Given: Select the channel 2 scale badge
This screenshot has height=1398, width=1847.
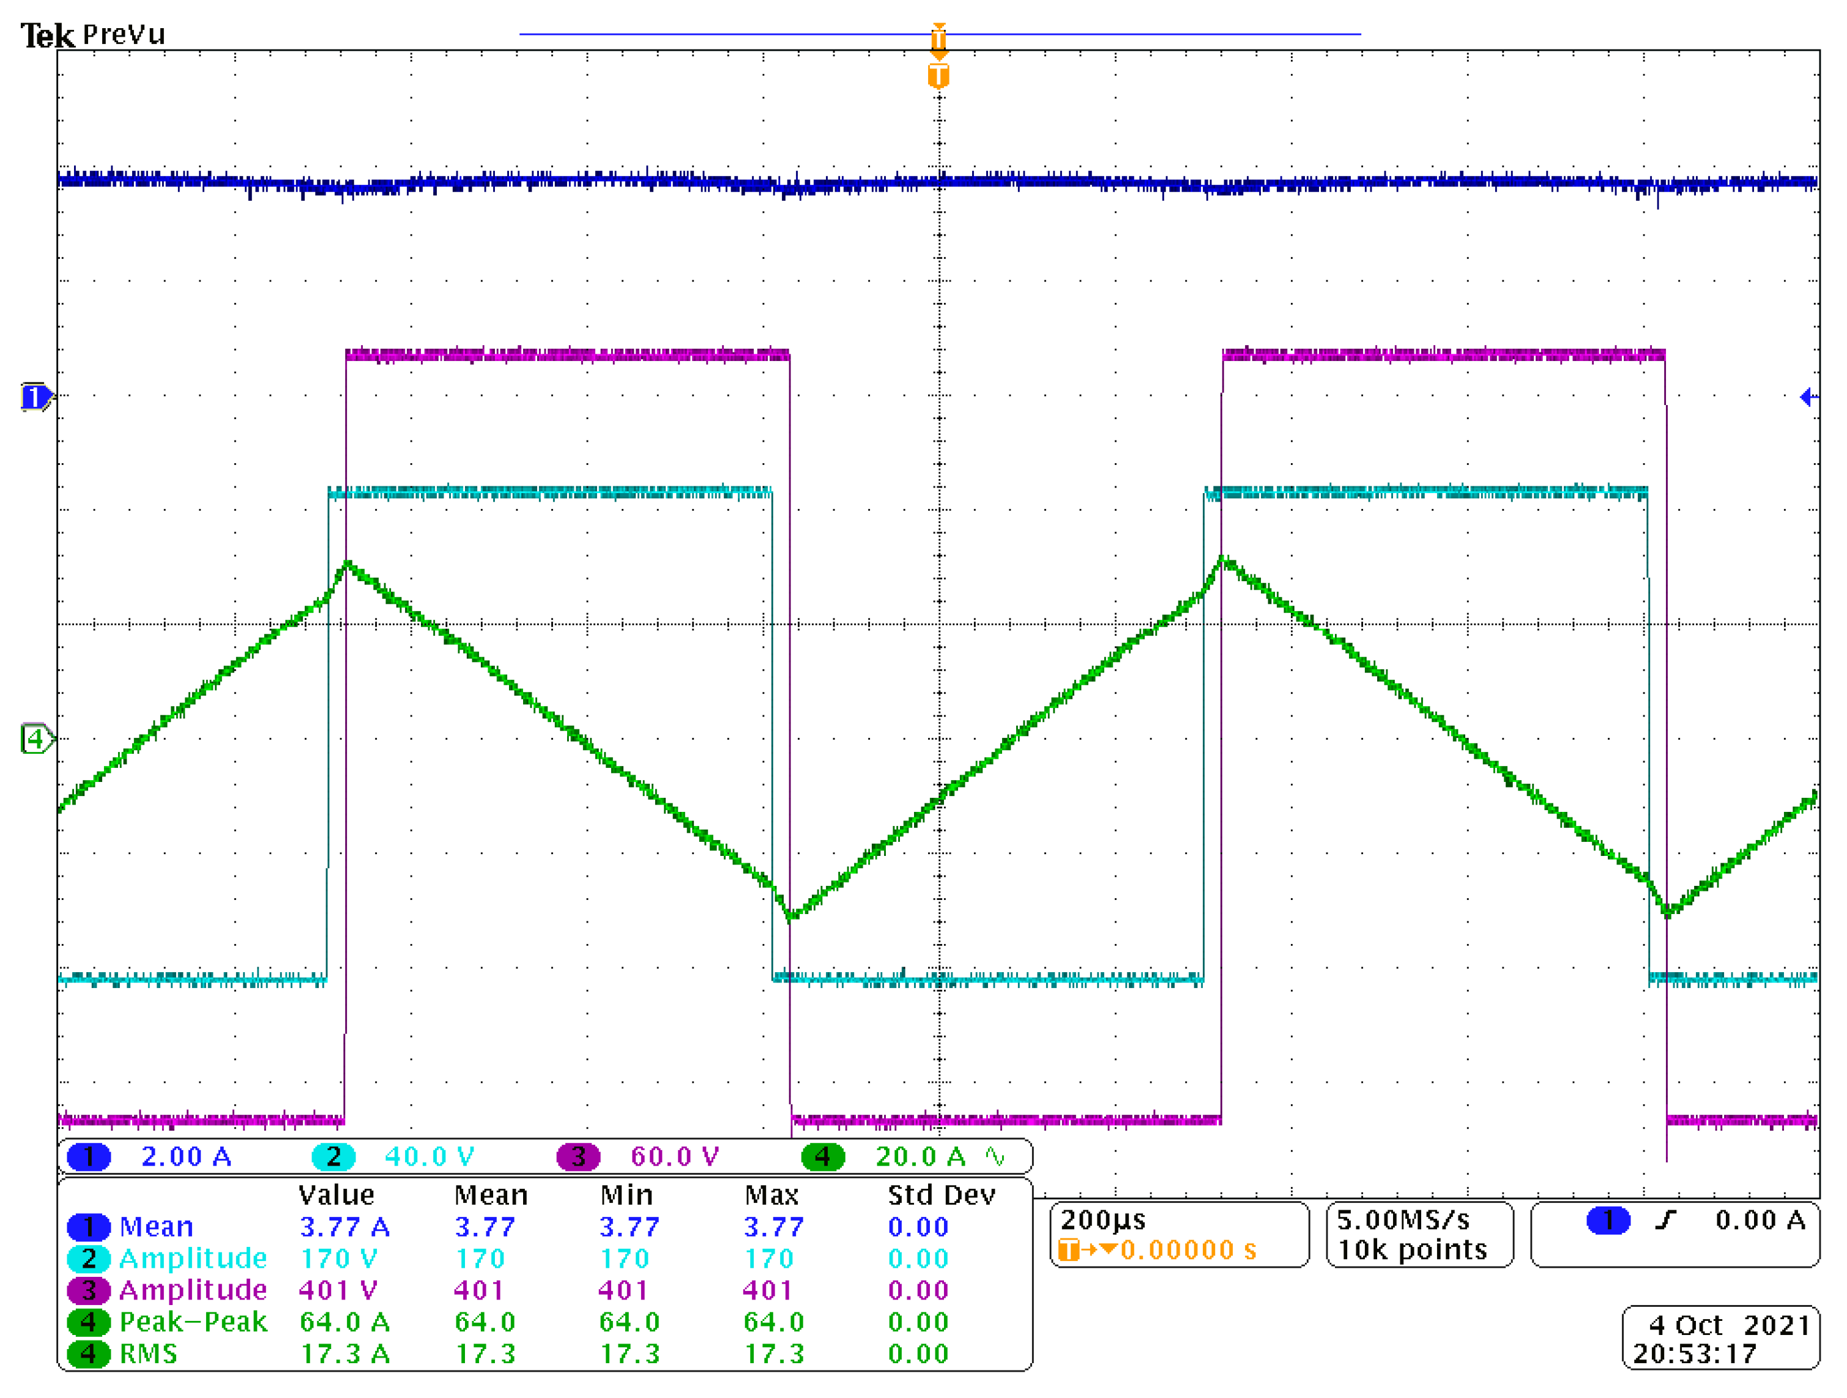Looking at the screenshot, I should (333, 1158).
